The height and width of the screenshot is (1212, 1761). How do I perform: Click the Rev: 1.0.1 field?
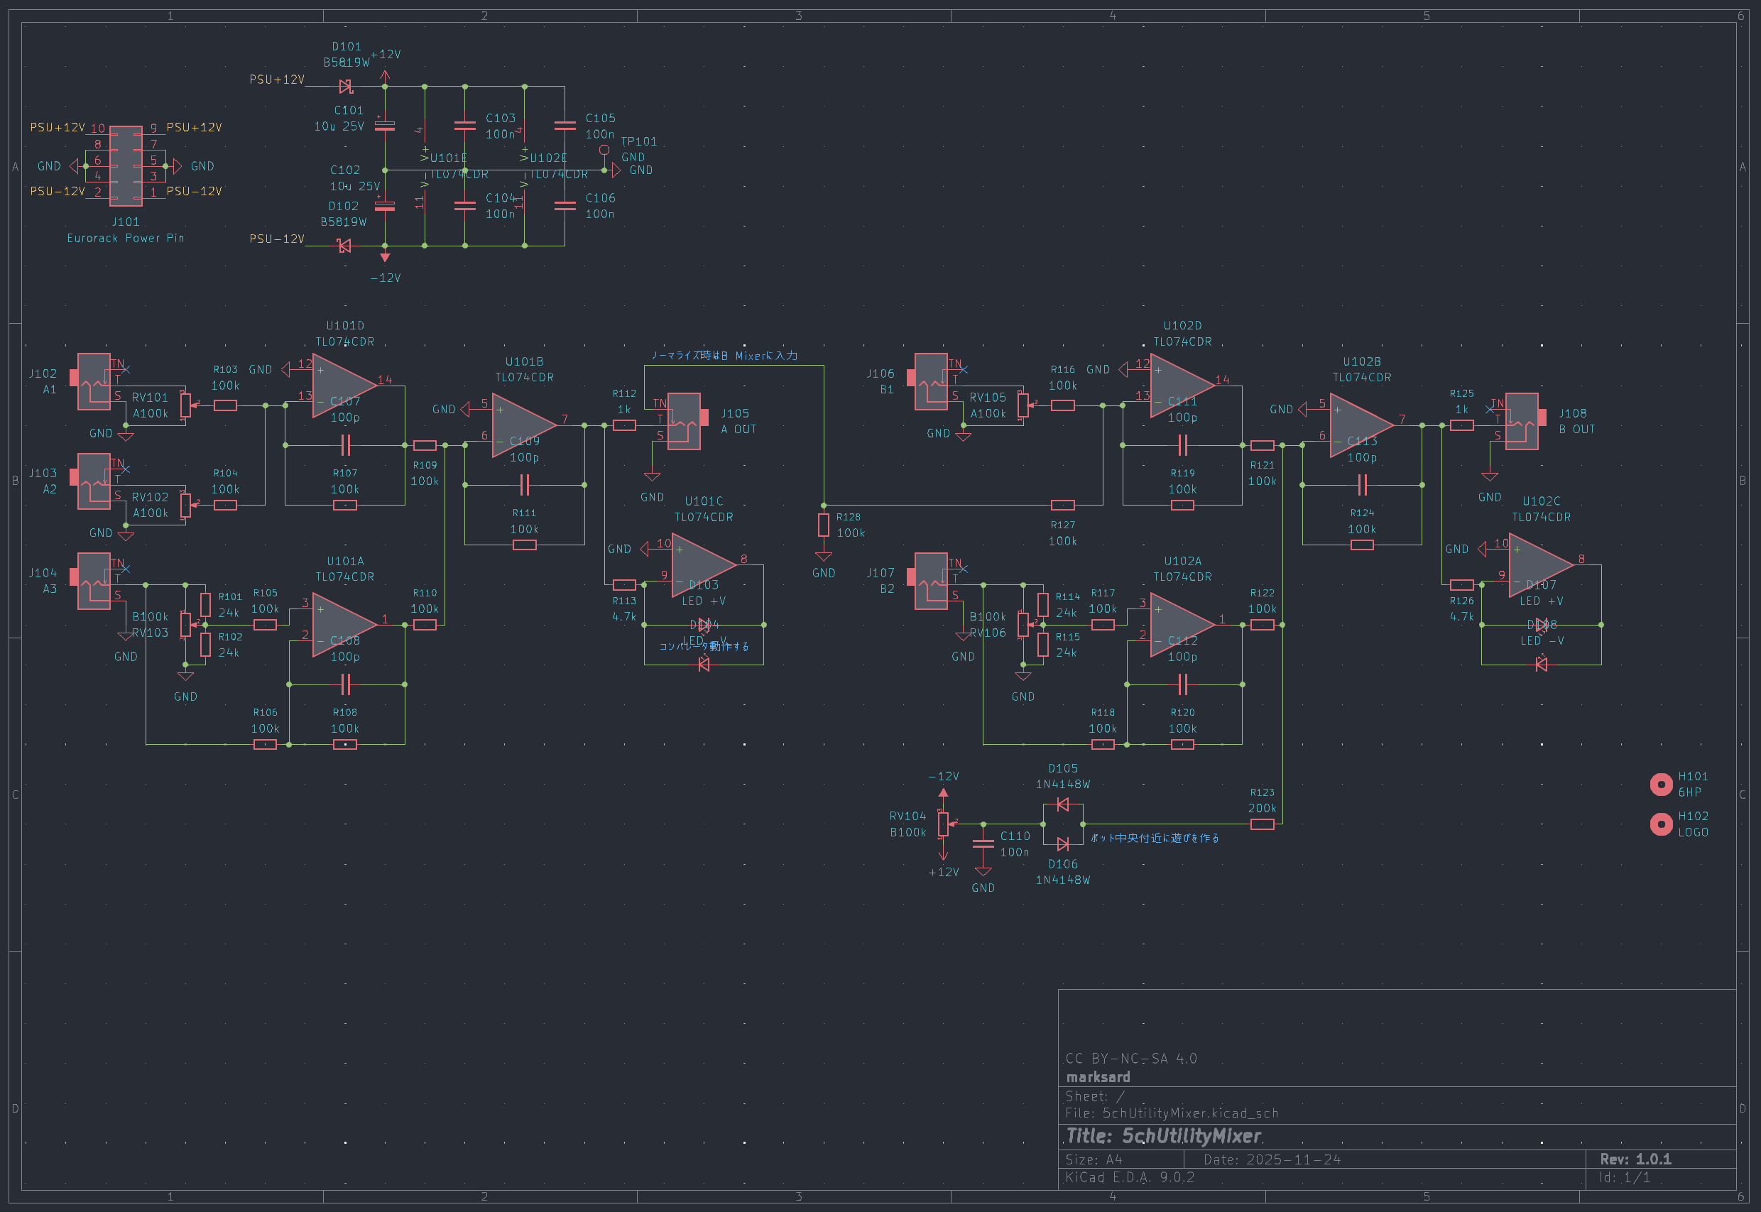tap(1635, 1159)
